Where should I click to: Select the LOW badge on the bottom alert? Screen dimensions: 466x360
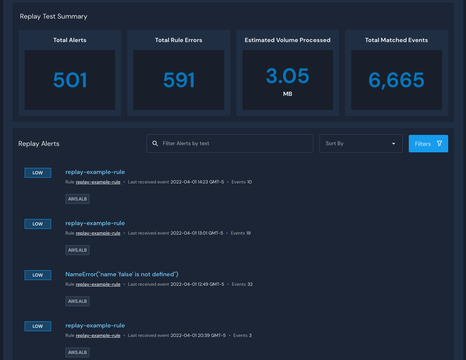point(38,326)
